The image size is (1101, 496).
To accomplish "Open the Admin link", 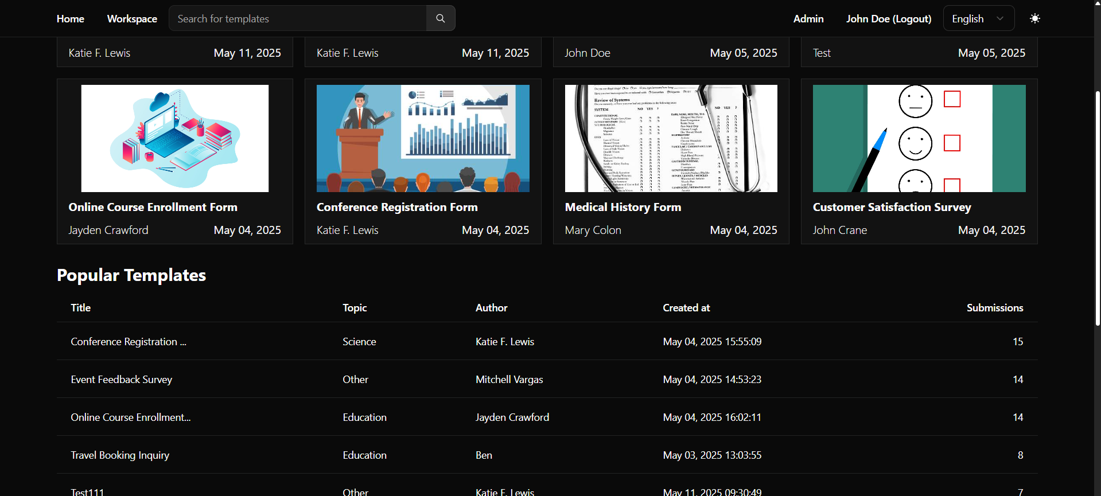I will coord(808,19).
